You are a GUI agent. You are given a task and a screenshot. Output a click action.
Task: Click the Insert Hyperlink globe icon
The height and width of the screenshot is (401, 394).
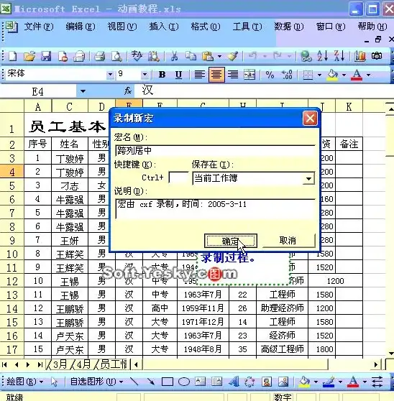306,56
